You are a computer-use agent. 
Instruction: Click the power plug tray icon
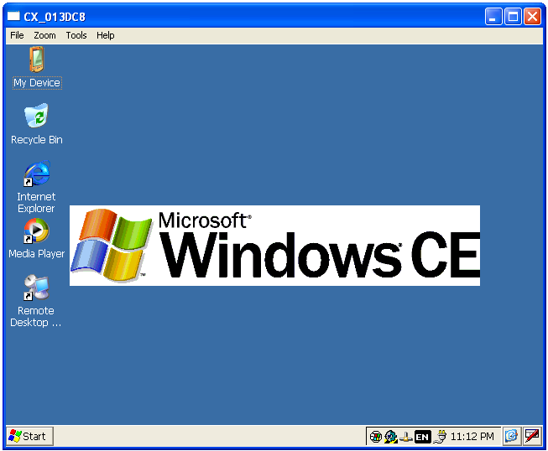[441, 437]
